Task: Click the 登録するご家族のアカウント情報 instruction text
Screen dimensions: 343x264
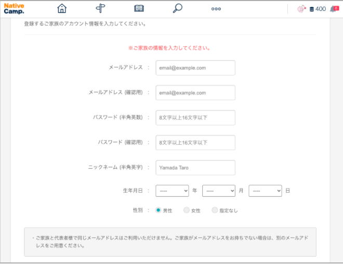Action: 85,23
